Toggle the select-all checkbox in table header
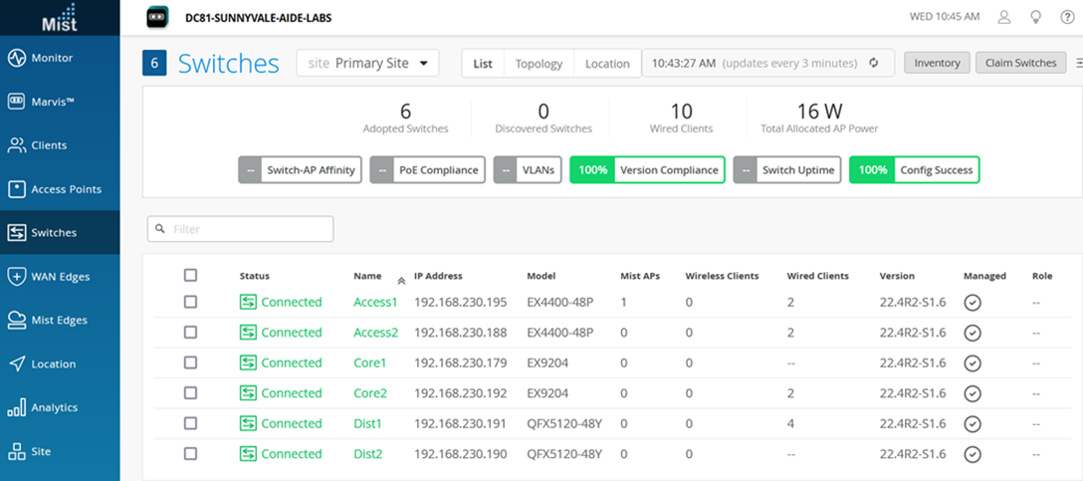Image resolution: width=1083 pixels, height=481 pixels. 191,276
